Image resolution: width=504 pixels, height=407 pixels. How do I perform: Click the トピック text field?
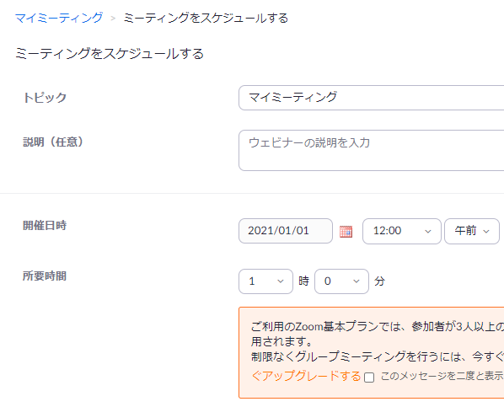click(371, 98)
